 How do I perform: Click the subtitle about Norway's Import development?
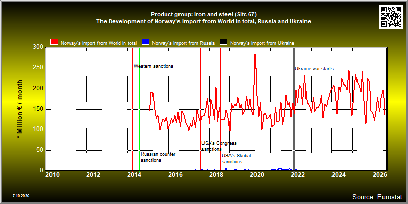point(203,21)
